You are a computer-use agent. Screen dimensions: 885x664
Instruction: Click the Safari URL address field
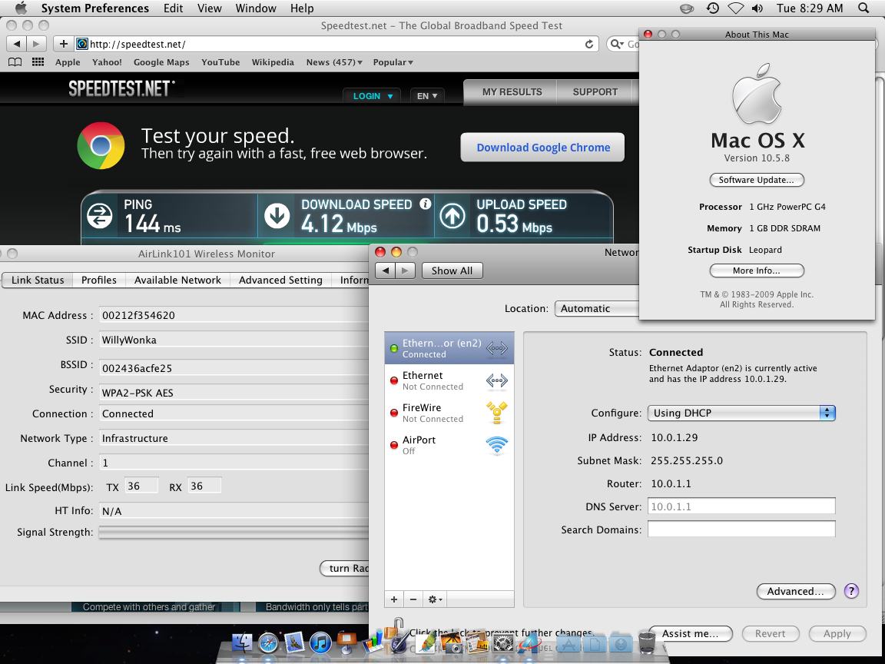coord(336,44)
